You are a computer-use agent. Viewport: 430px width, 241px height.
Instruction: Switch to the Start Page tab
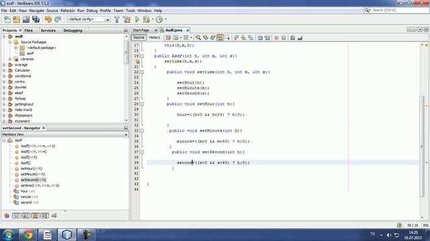(141, 30)
